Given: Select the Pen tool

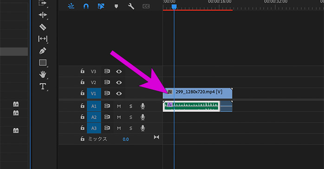Looking at the screenshot, I should (43, 51).
